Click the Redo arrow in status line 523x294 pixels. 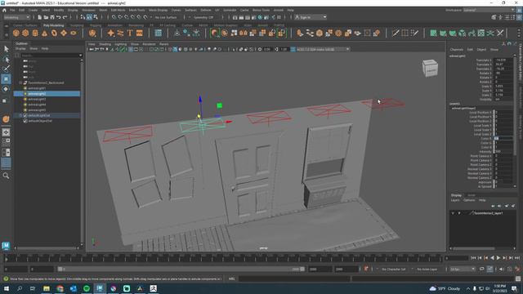pos(65,17)
